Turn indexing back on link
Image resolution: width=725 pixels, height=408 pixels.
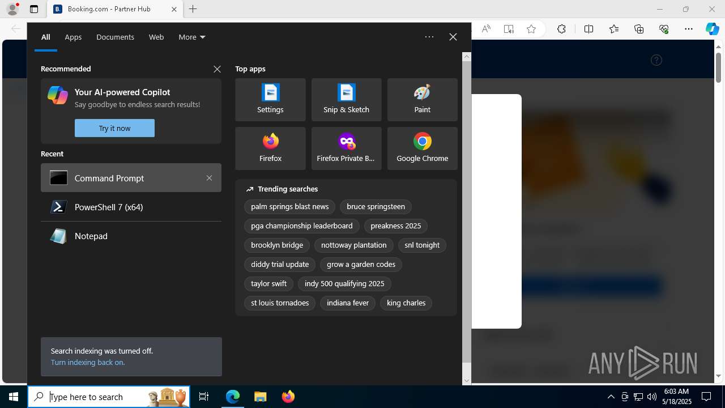click(88, 362)
